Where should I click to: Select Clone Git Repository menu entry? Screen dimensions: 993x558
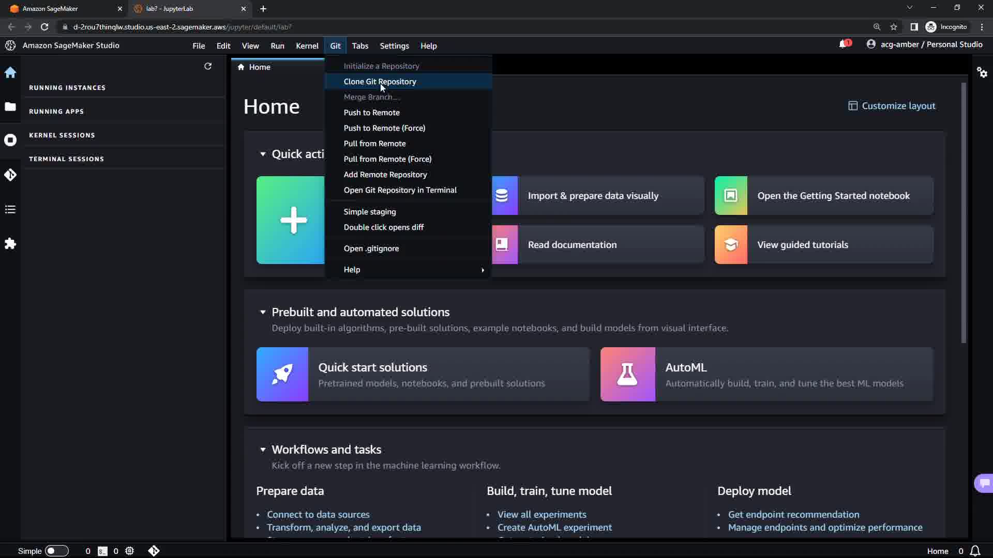coord(380,82)
